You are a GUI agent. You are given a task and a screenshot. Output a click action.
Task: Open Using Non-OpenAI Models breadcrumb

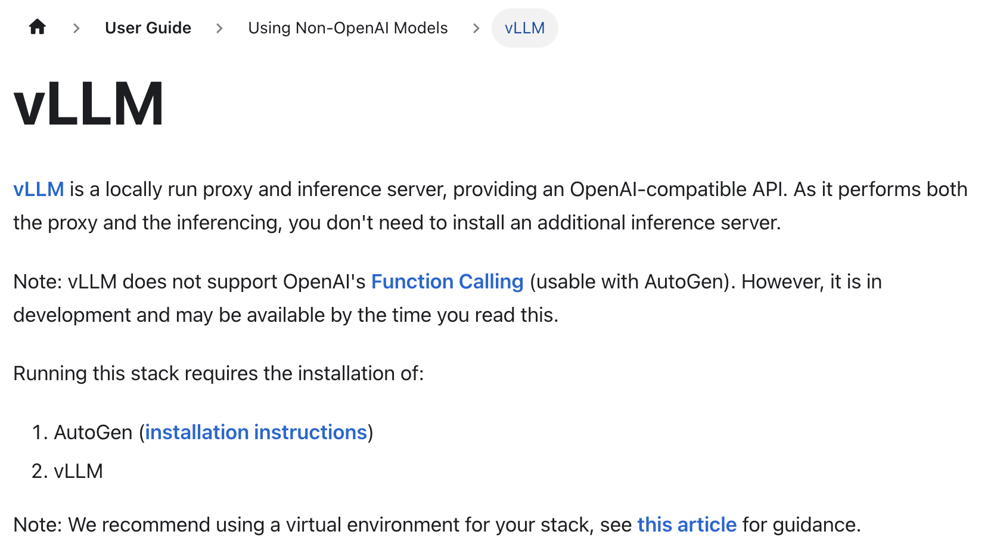(348, 28)
